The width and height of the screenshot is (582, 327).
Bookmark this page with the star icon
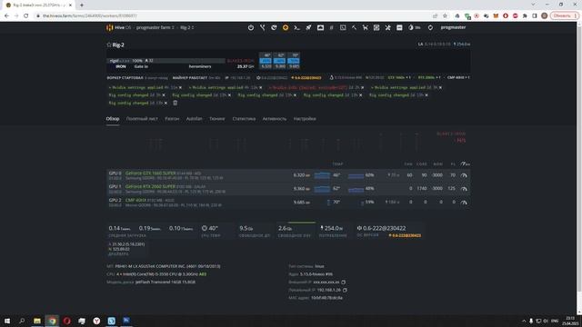coord(445,15)
